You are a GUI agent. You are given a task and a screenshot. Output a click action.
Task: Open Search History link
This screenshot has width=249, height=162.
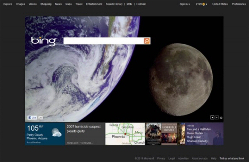(x=114, y=4)
